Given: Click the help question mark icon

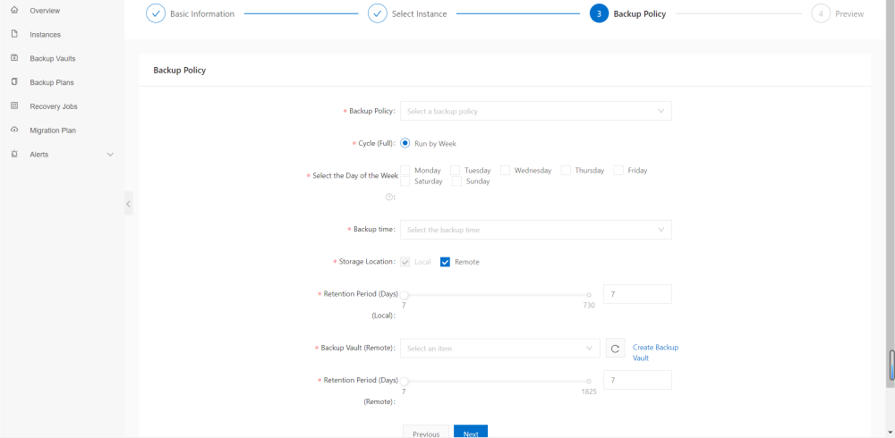Looking at the screenshot, I should (x=389, y=197).
